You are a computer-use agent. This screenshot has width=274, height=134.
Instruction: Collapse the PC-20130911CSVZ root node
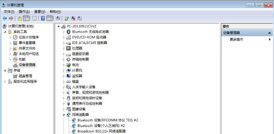59,26
